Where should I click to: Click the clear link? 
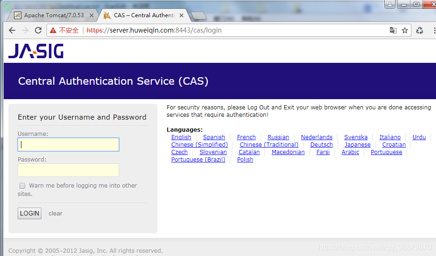tap(55, 214)
